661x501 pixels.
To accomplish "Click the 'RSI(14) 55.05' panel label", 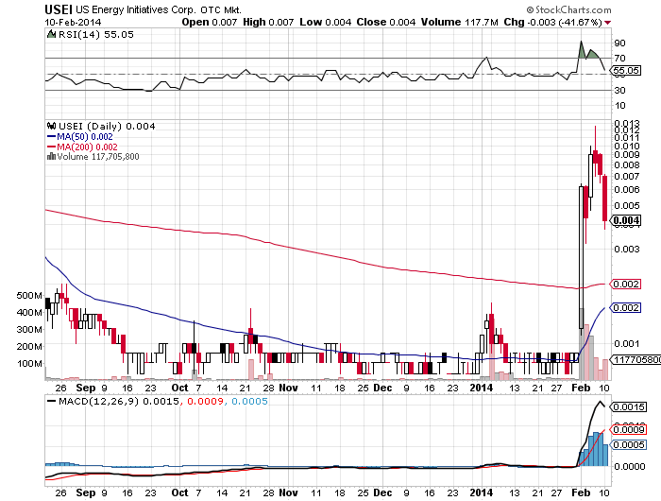I will [95, 34].
